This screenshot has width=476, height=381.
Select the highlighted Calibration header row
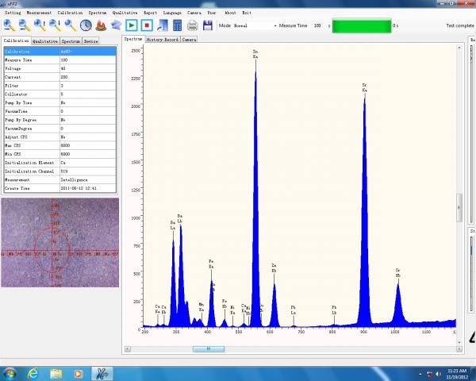(x=59, y=52)
